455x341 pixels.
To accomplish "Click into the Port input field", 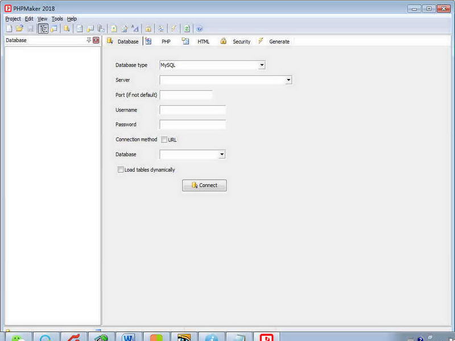I will (x=186, y=95).
